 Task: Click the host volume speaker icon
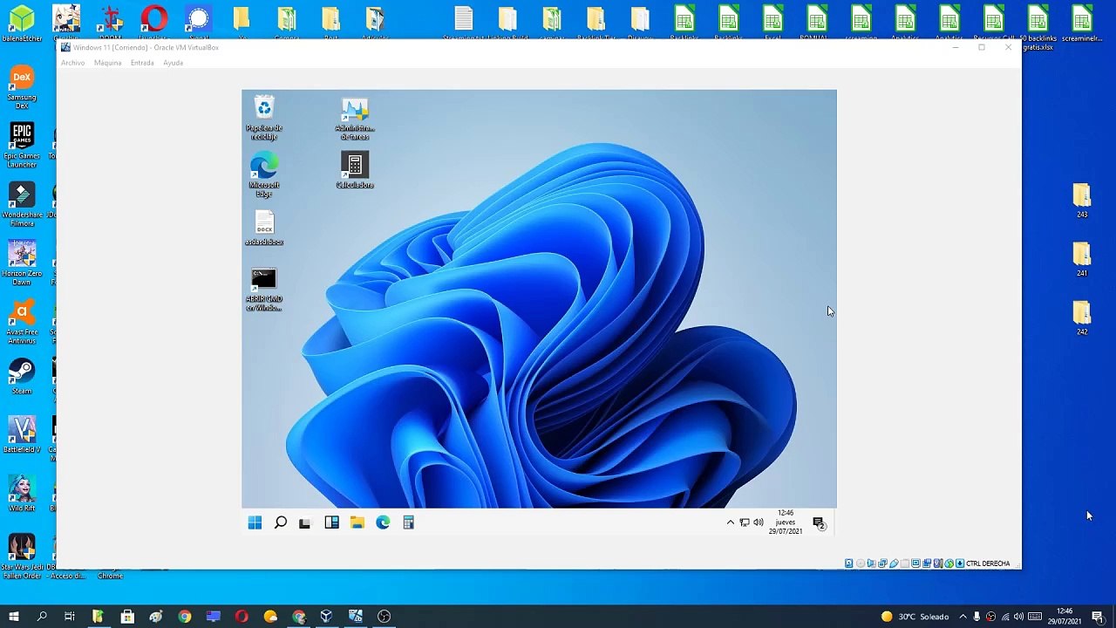1018,617
